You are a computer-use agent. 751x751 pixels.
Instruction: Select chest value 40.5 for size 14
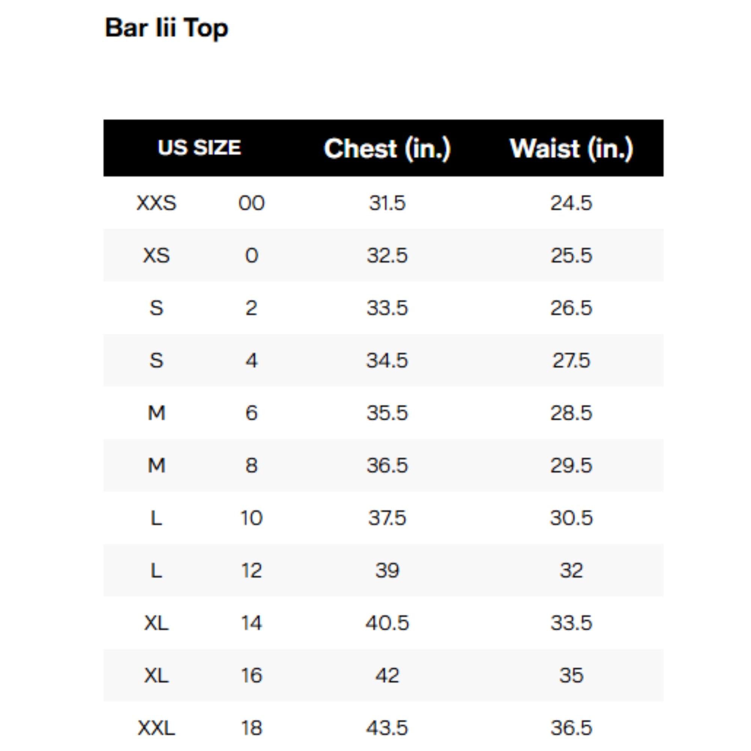[x=387, y=623]
